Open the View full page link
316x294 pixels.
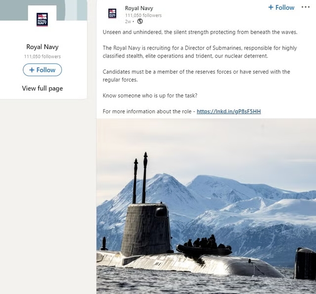click(43, 88)
